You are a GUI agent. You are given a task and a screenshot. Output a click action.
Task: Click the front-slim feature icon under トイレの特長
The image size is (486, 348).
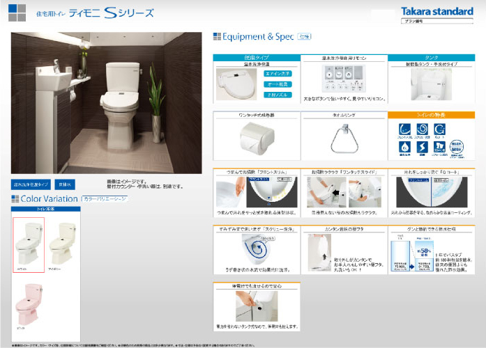(405, 129)
